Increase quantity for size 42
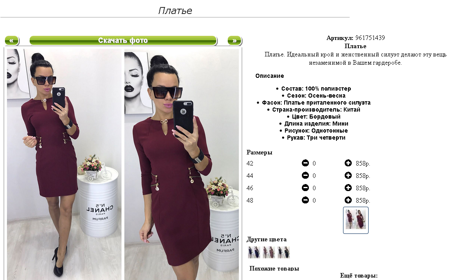 348,163
